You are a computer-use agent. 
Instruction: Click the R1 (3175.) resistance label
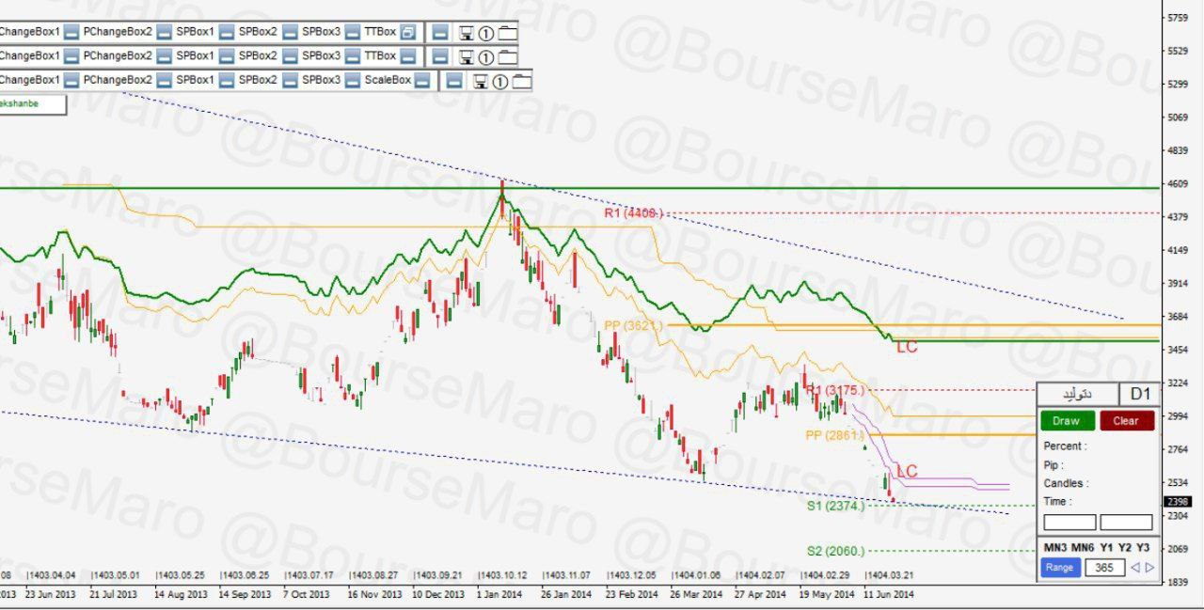click(835, 389)
